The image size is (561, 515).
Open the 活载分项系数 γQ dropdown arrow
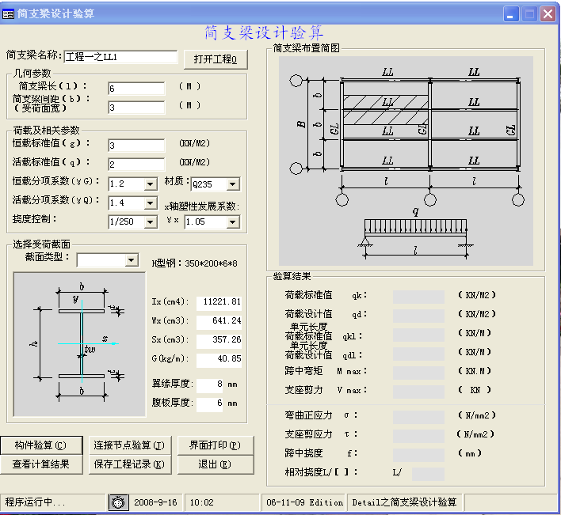(151, 203)
